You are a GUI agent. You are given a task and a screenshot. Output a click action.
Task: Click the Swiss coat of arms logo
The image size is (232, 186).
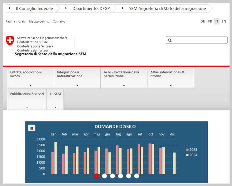(x=10, y=41)
